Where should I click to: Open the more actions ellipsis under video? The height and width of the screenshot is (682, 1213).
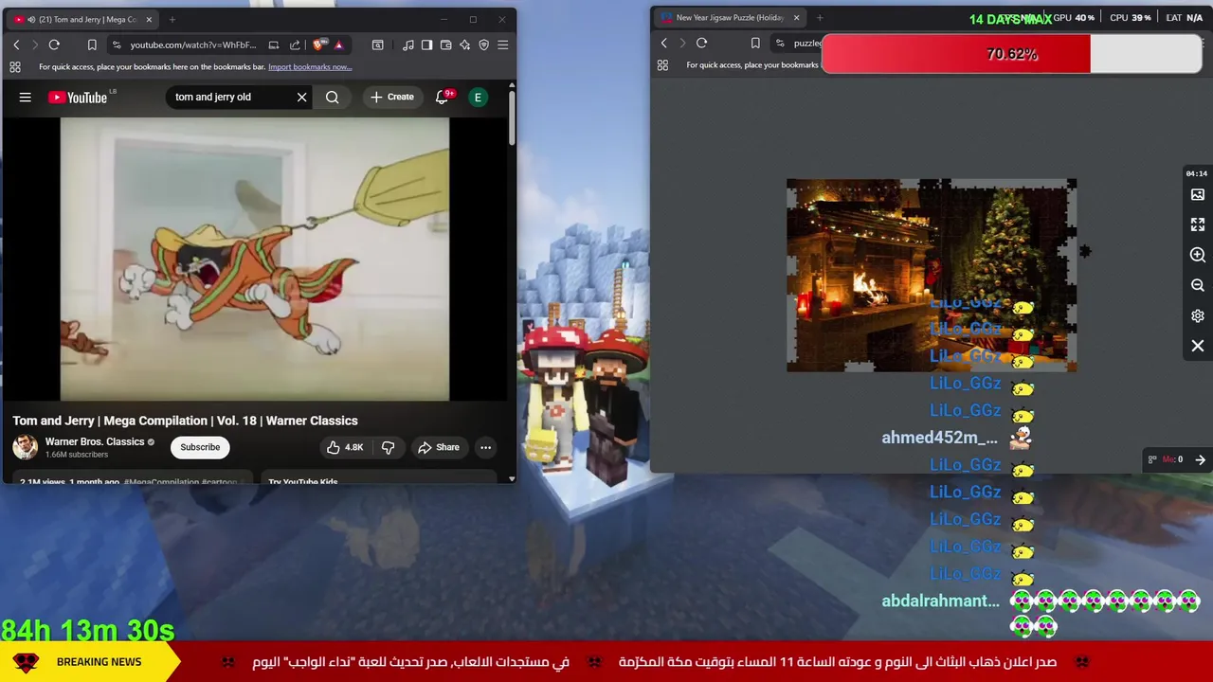point(485,447)
